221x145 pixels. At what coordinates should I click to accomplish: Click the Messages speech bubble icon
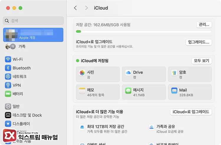tap(128, 91)
